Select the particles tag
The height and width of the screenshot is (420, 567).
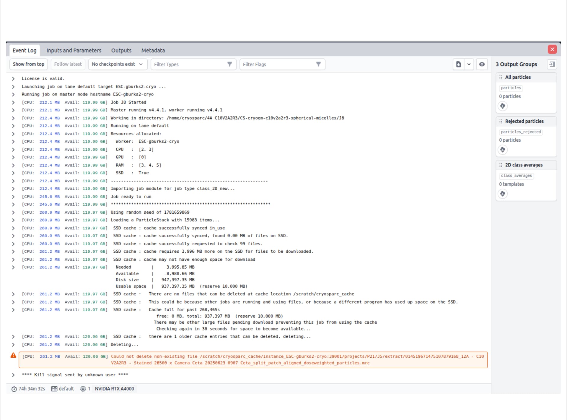click(x=511, y=88)
